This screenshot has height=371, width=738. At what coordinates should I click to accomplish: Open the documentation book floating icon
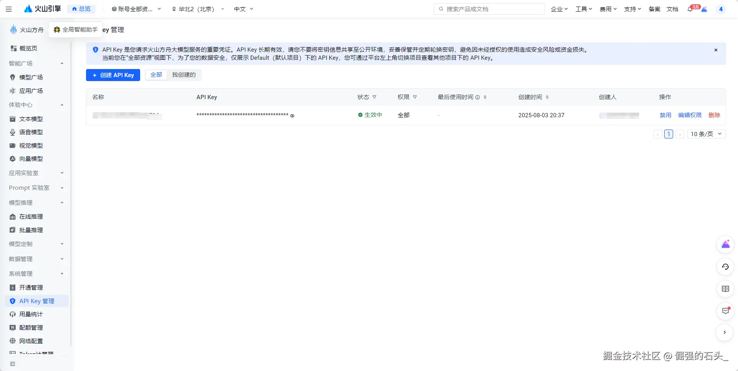tap(725, 289)
